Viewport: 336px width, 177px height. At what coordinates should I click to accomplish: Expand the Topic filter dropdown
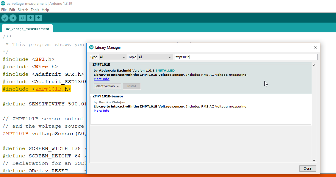point(155,57)
